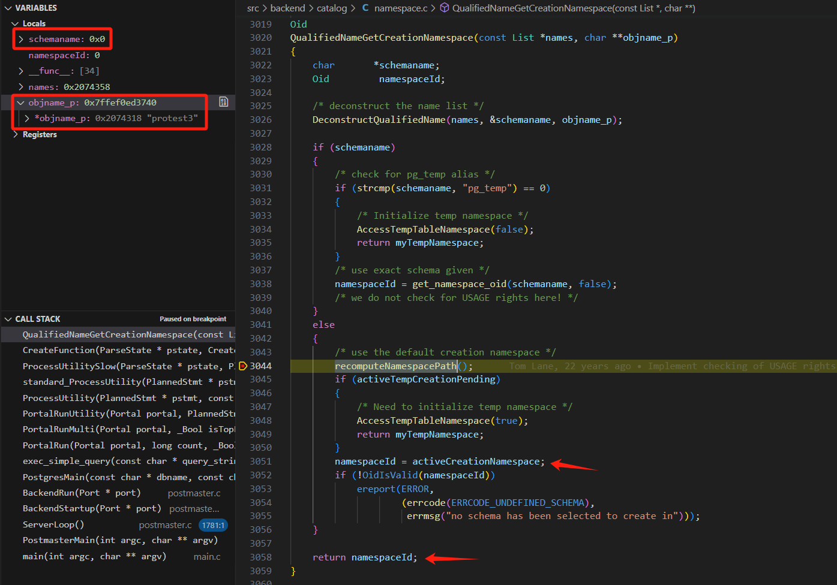The height and width of the screenshot is (585, 837).
Task: Click ERRCODE_UNDEFINED_SCHEMA constant on line 3054
Action: 518,503
